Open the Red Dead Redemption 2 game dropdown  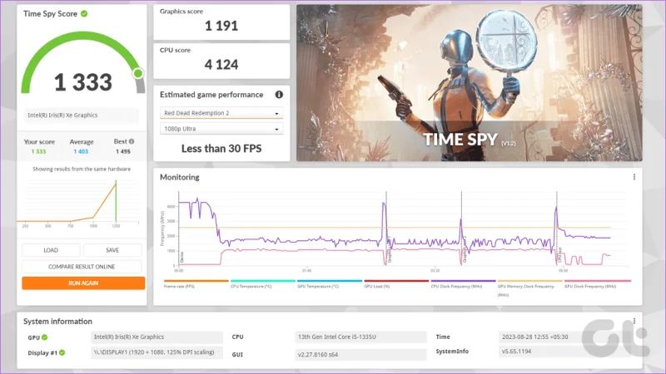pos(221,113)
